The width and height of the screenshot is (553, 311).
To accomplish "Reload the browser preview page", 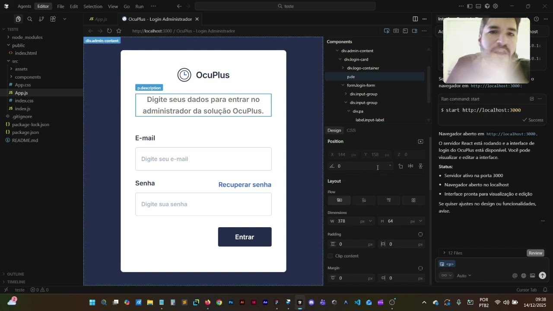I will [x=109, y=31].
